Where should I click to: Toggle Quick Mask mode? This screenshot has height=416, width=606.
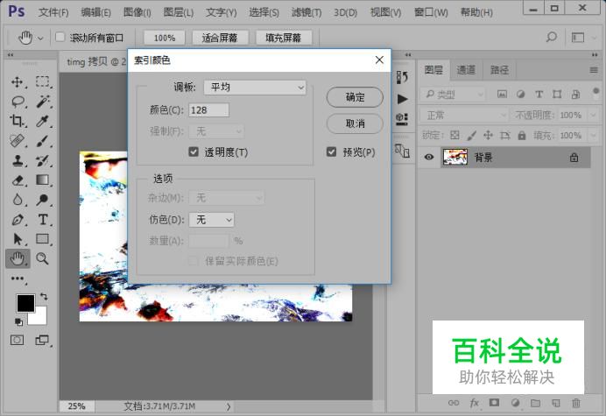coord(17,340)
